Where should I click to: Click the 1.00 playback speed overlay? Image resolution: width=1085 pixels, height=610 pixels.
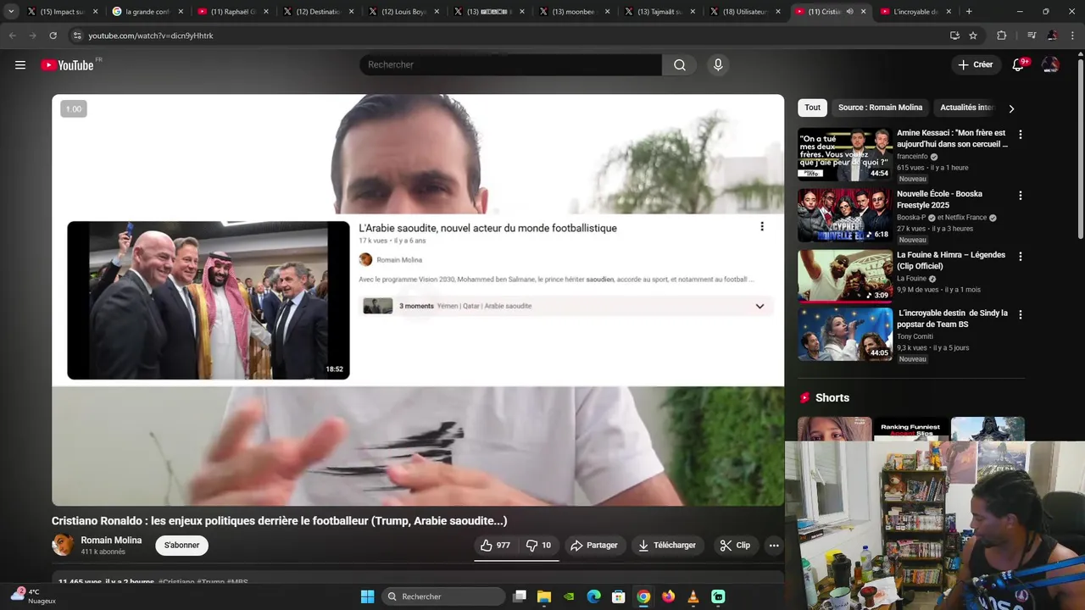click(x=74, y=109)
